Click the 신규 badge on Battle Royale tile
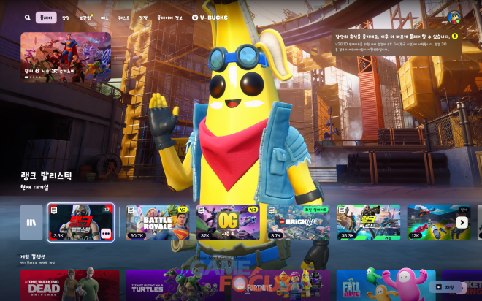This screenshot has height=301, width=482. click(x=183, y=210)
